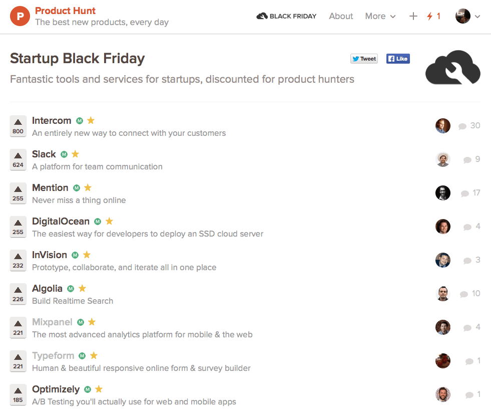
Task: Upvote DigitalOcean using its vote button
Action: (x=18, y=227)
